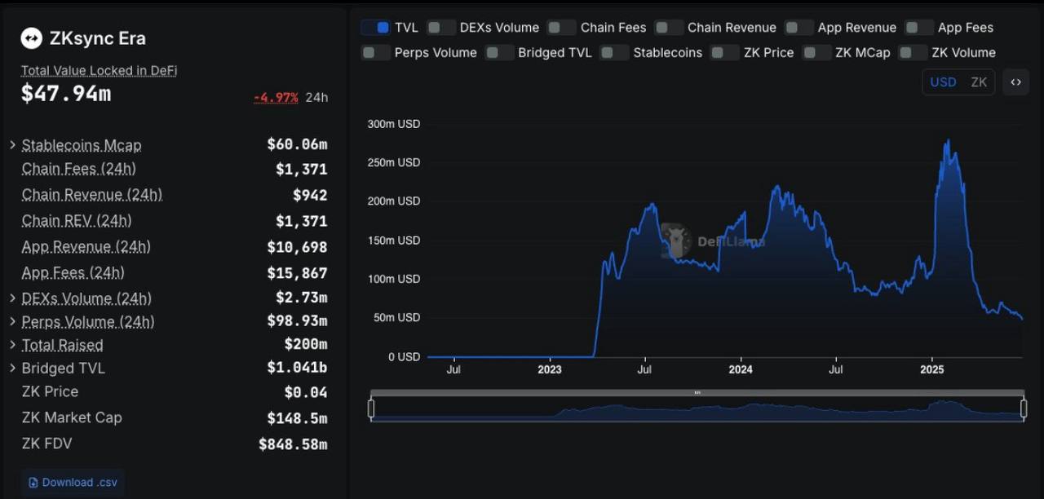
Task: Enable the DEXs Volume toggle
Action: point(440,28)
